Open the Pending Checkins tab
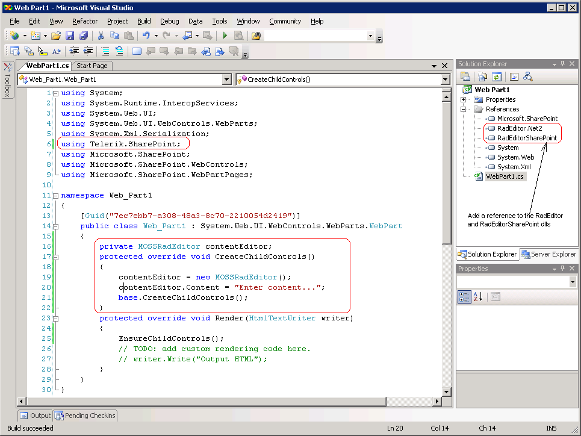 point(85,416)
